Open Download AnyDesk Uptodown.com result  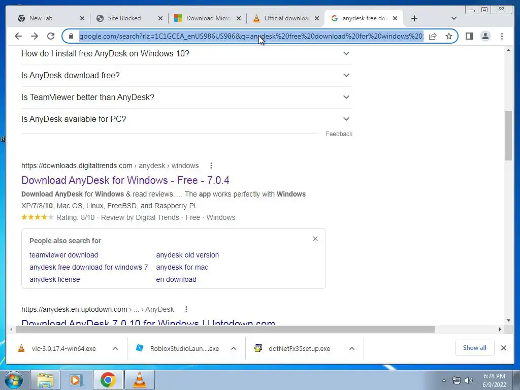148,322
